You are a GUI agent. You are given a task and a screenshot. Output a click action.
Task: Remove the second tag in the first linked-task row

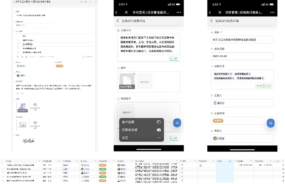(249, 74)
